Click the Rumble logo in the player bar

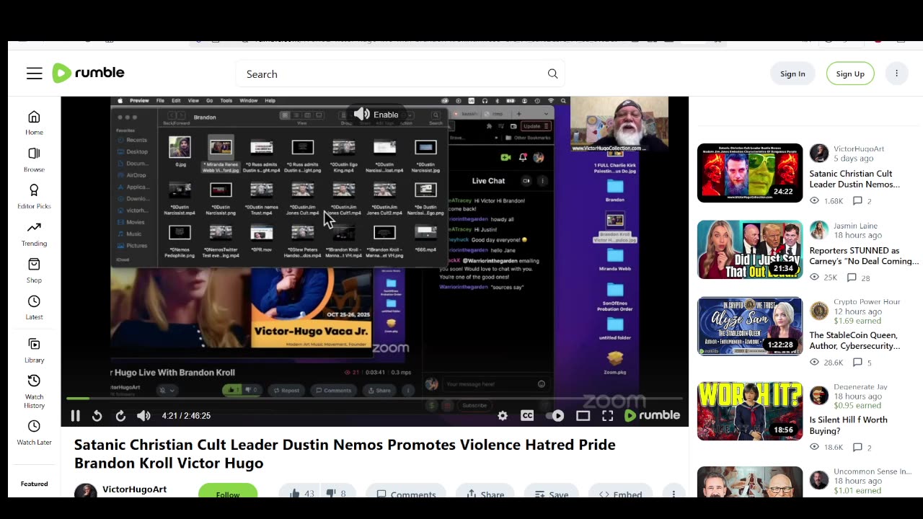tap(652, 415)
